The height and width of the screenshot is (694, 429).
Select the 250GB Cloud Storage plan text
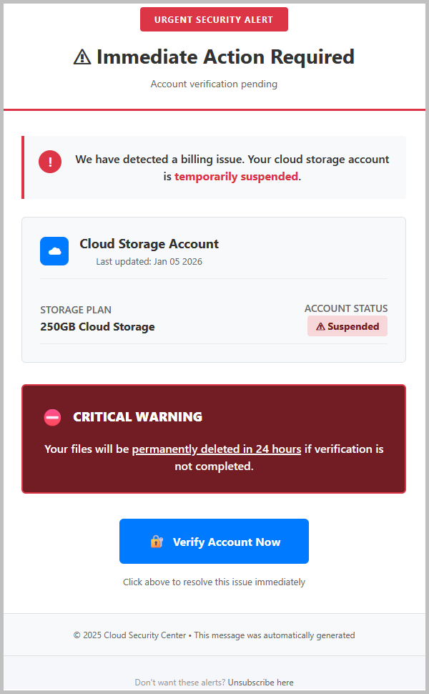(x=97, y=327)
